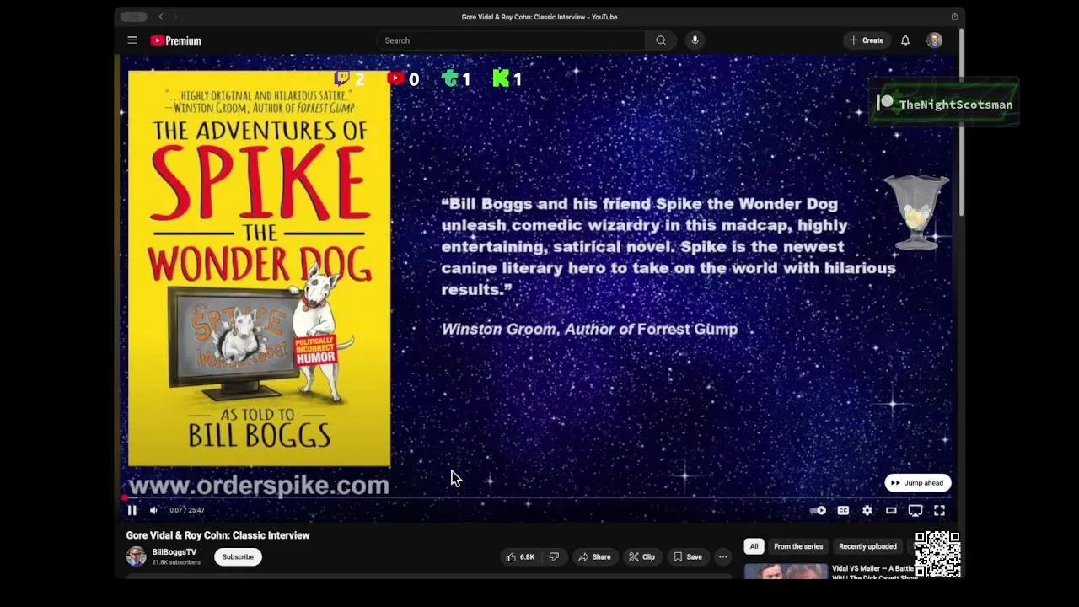Go to YouTube Premium home logo
Image resolution: width=1079 pixels, height=607 pixels.
pyautogui.click(x=175, y=40)
